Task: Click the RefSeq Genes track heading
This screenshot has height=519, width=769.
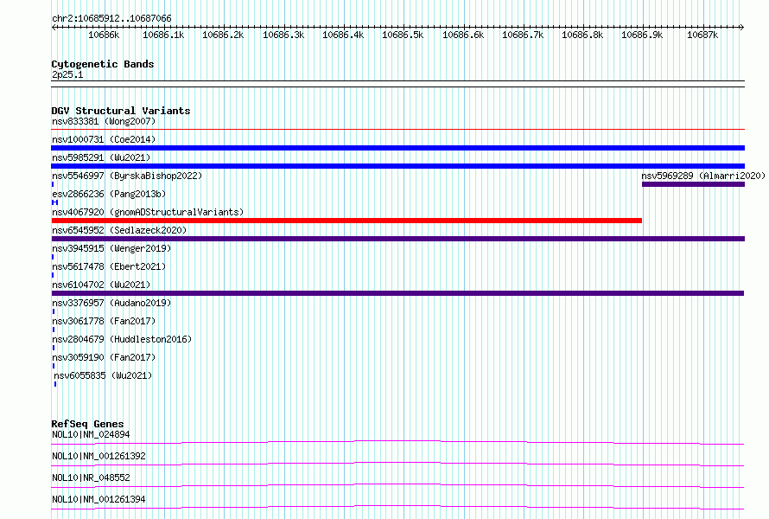Action: tap(87, 424)
